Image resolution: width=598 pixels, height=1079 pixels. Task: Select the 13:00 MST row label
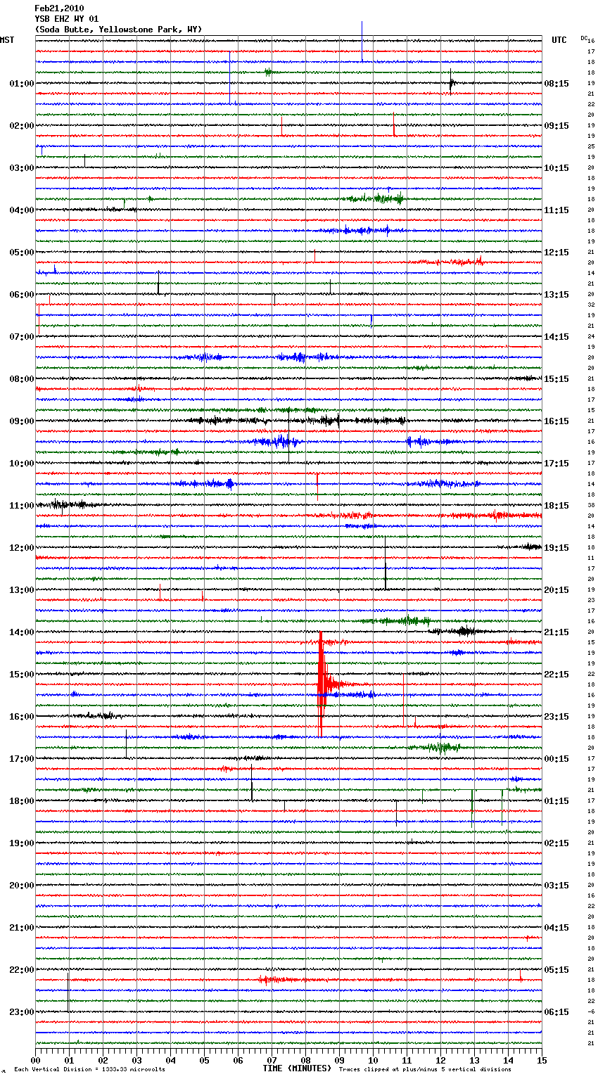tap(21, 590)
